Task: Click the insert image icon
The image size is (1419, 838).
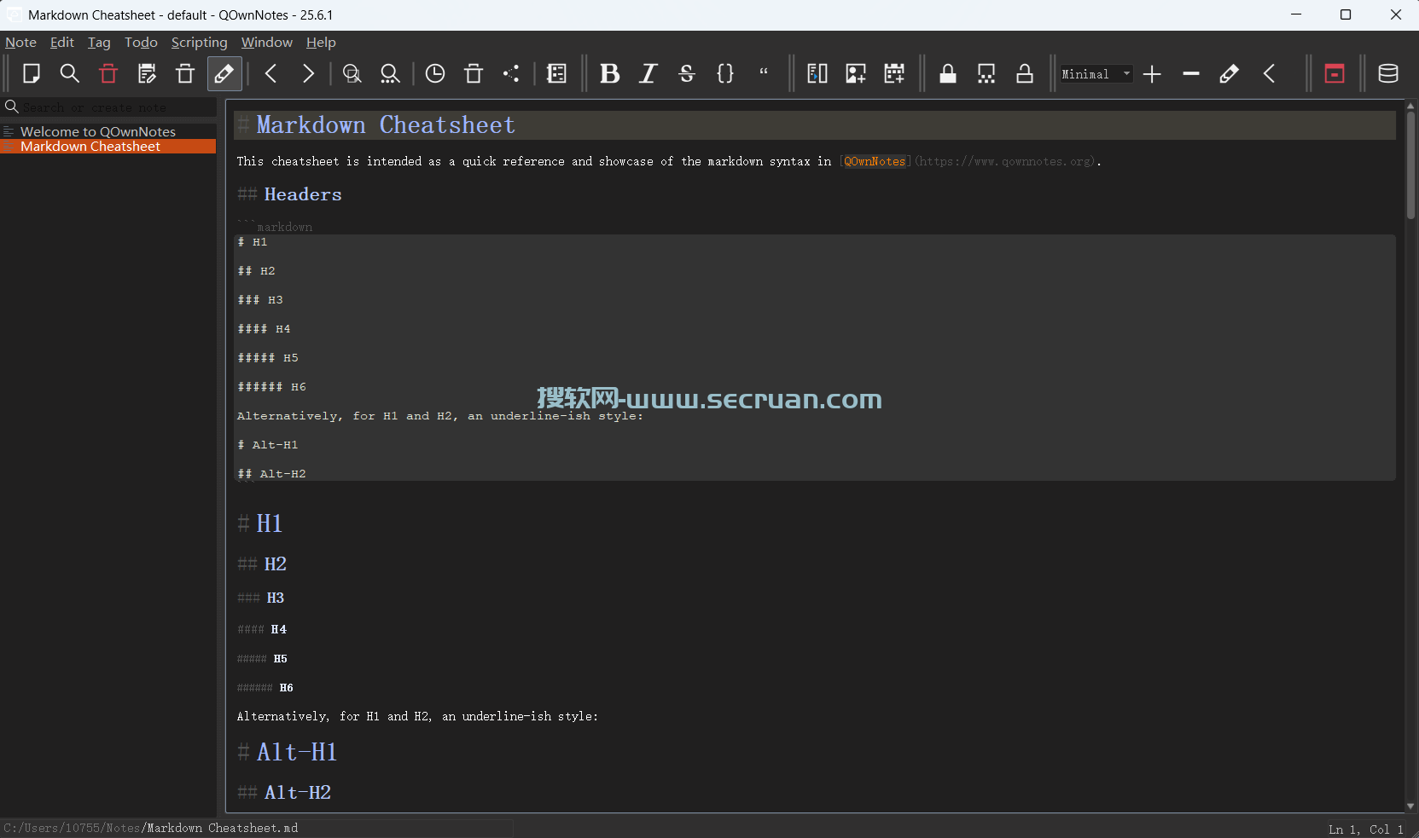Action: pyautogui.click(x=856, y=74)
